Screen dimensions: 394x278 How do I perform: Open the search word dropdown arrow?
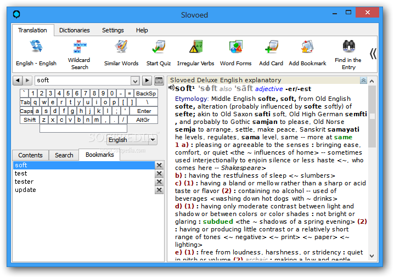click(x=135, y=81)
